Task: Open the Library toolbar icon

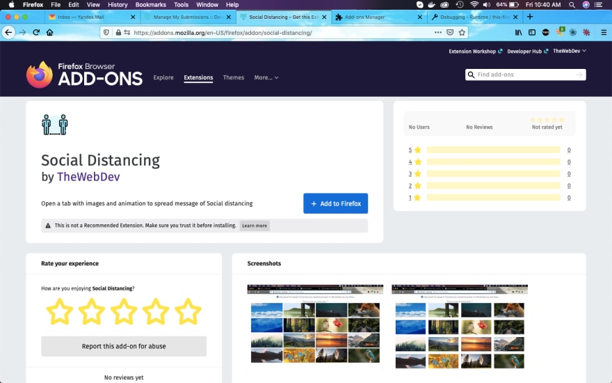Action: pos(518,33)
